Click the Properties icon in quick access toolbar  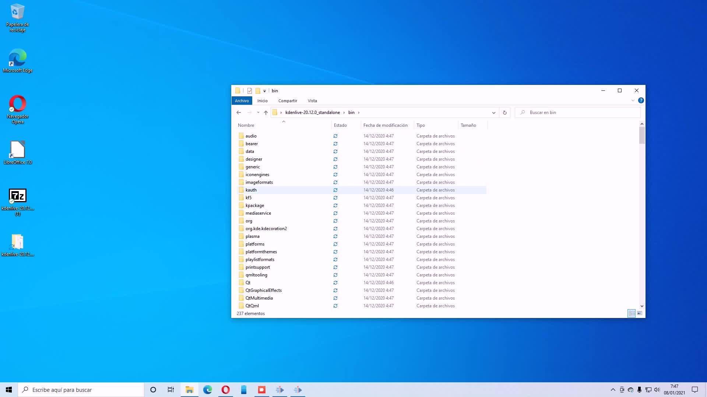[x=250, y=91]
